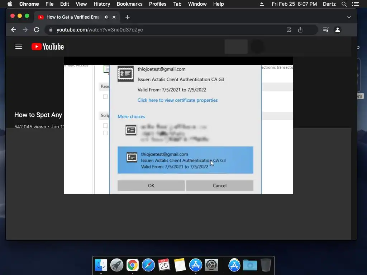This screenshot has height=275, width=367.
Task: Open page in app icon in address bar
Action: coord(289,30)
